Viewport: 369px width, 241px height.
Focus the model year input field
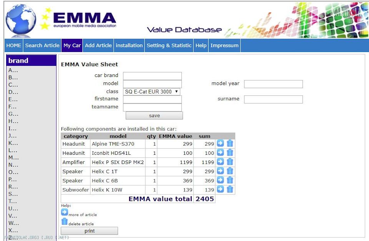click(273, 84)
